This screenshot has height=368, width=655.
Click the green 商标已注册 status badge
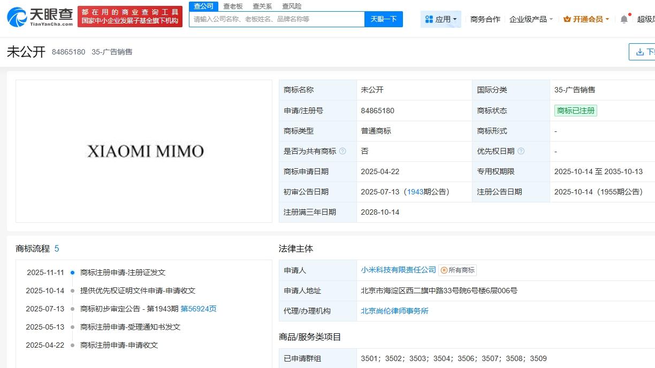576,111
